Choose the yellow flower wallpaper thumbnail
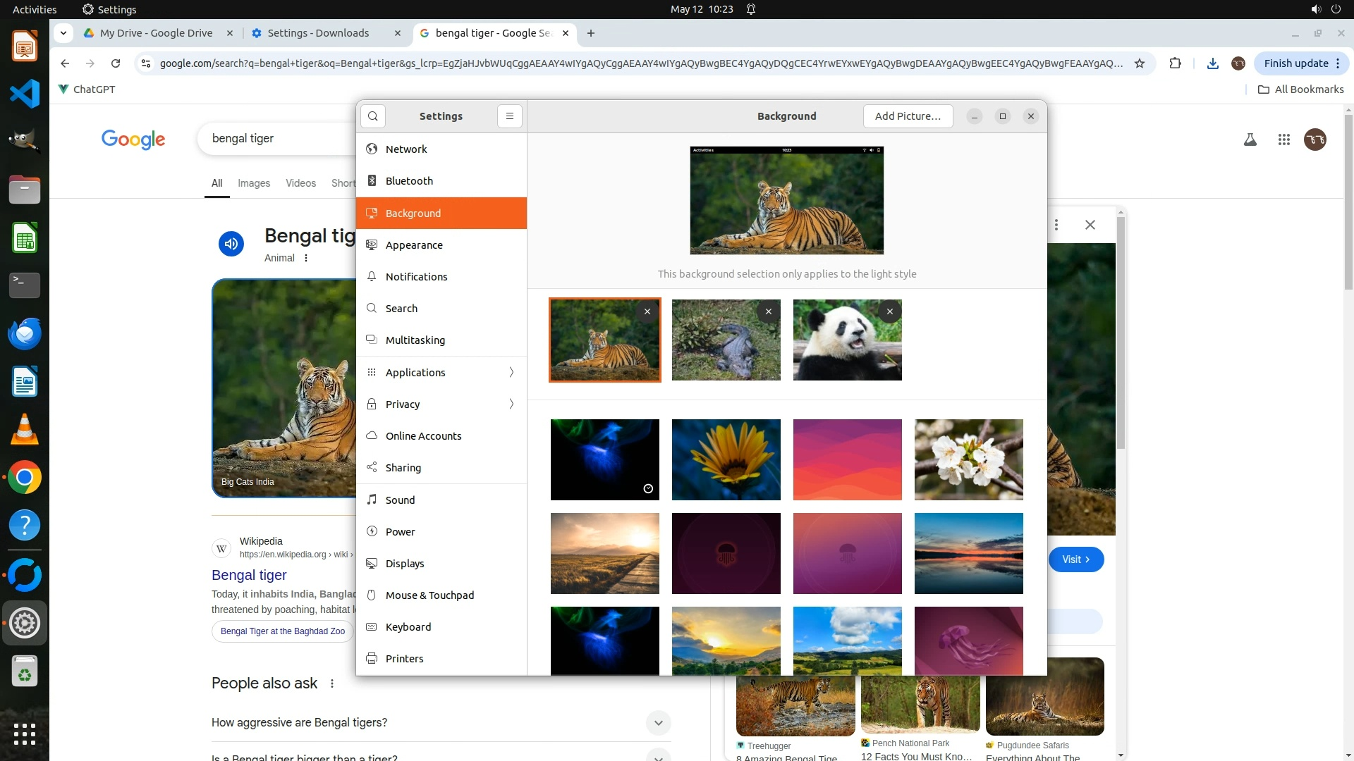1354x761 pixels. point(726,459)
